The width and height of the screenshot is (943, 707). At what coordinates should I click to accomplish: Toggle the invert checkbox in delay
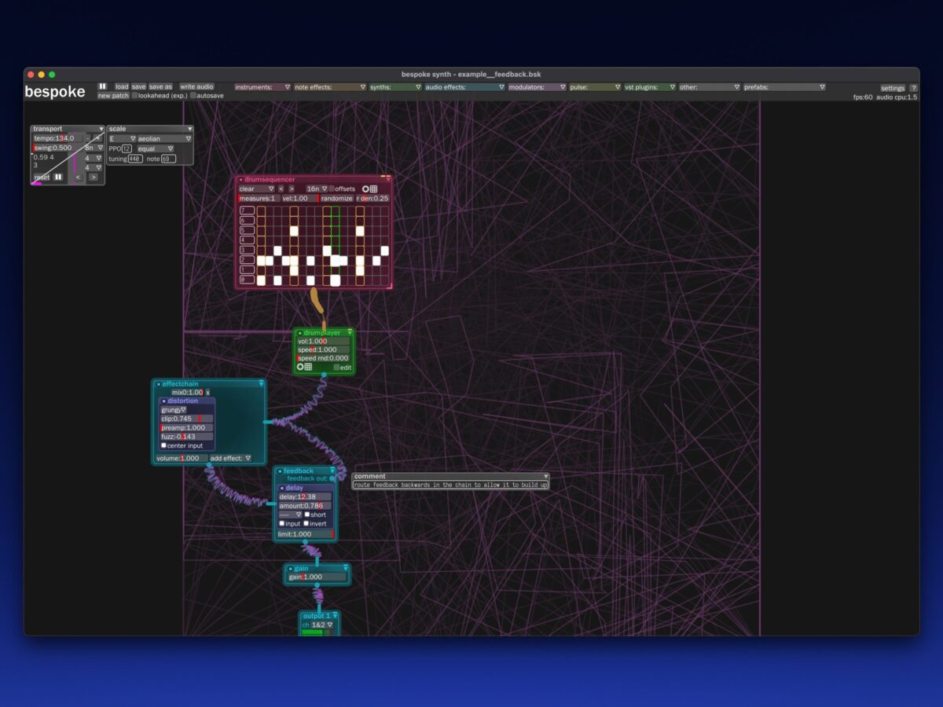pyautogui.click(x=308, y=524)
